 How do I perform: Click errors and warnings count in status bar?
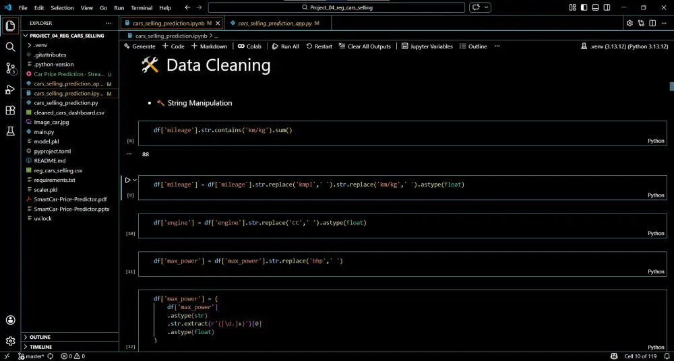click(x=73, y=356)
